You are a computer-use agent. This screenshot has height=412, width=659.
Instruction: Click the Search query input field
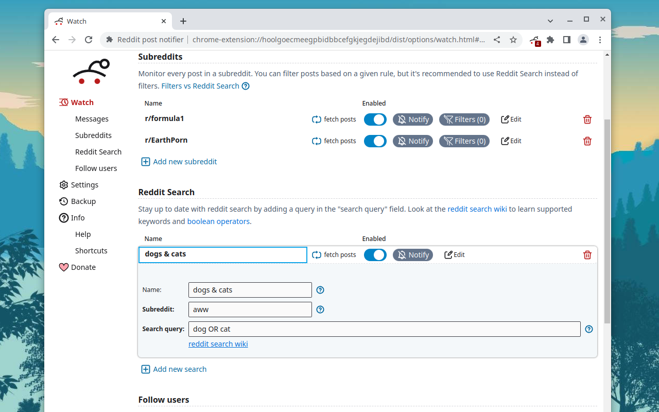pyautogui.click(x=385, y=329)
